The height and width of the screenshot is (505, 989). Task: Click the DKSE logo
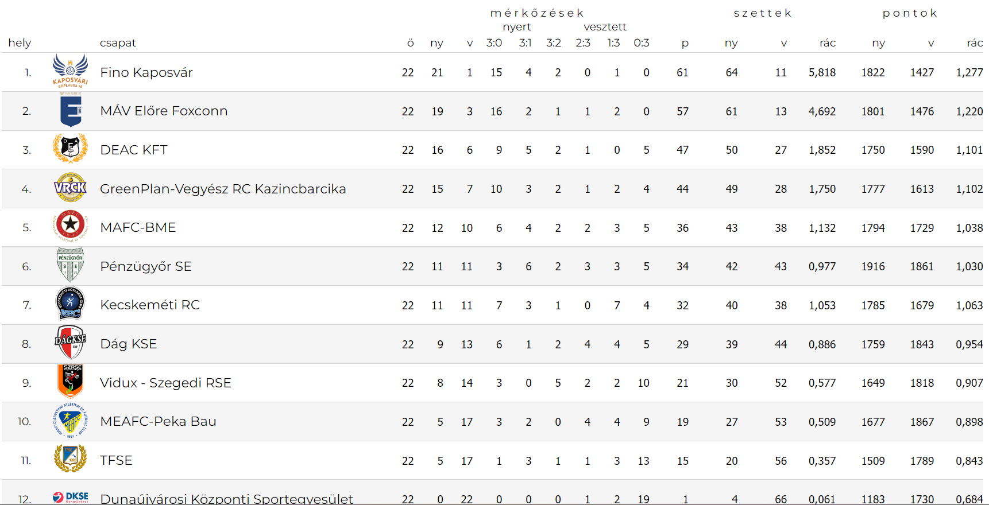pyautogui.click(x=70, y=497)
